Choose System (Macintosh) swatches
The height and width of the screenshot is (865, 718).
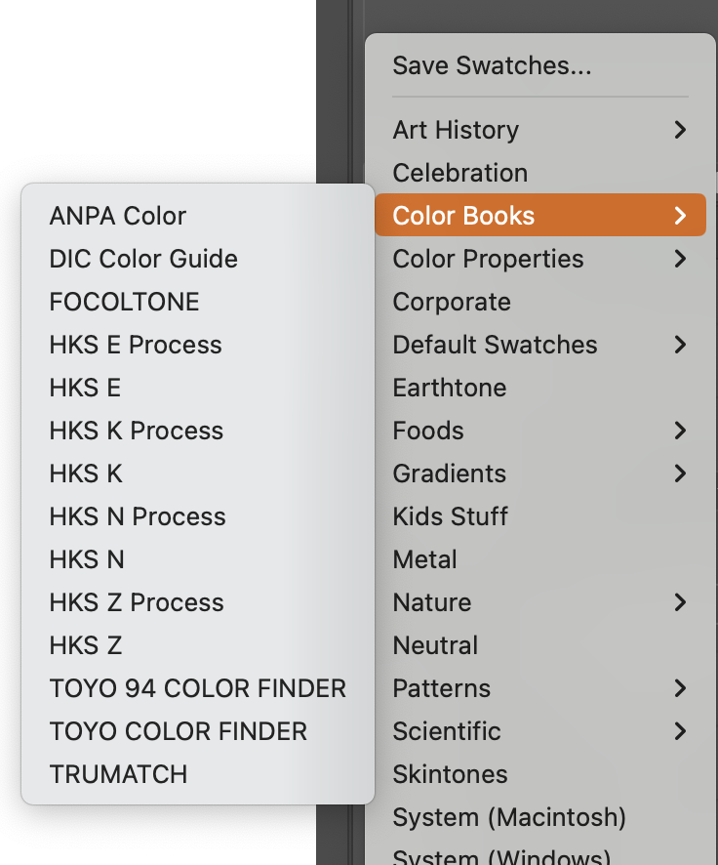click(x=490, y=817)
